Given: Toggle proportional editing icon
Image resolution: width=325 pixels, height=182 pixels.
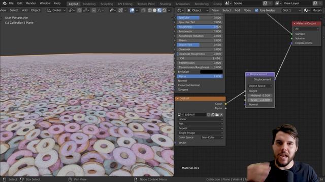Looking at the screenshot, I should [94, 10].
